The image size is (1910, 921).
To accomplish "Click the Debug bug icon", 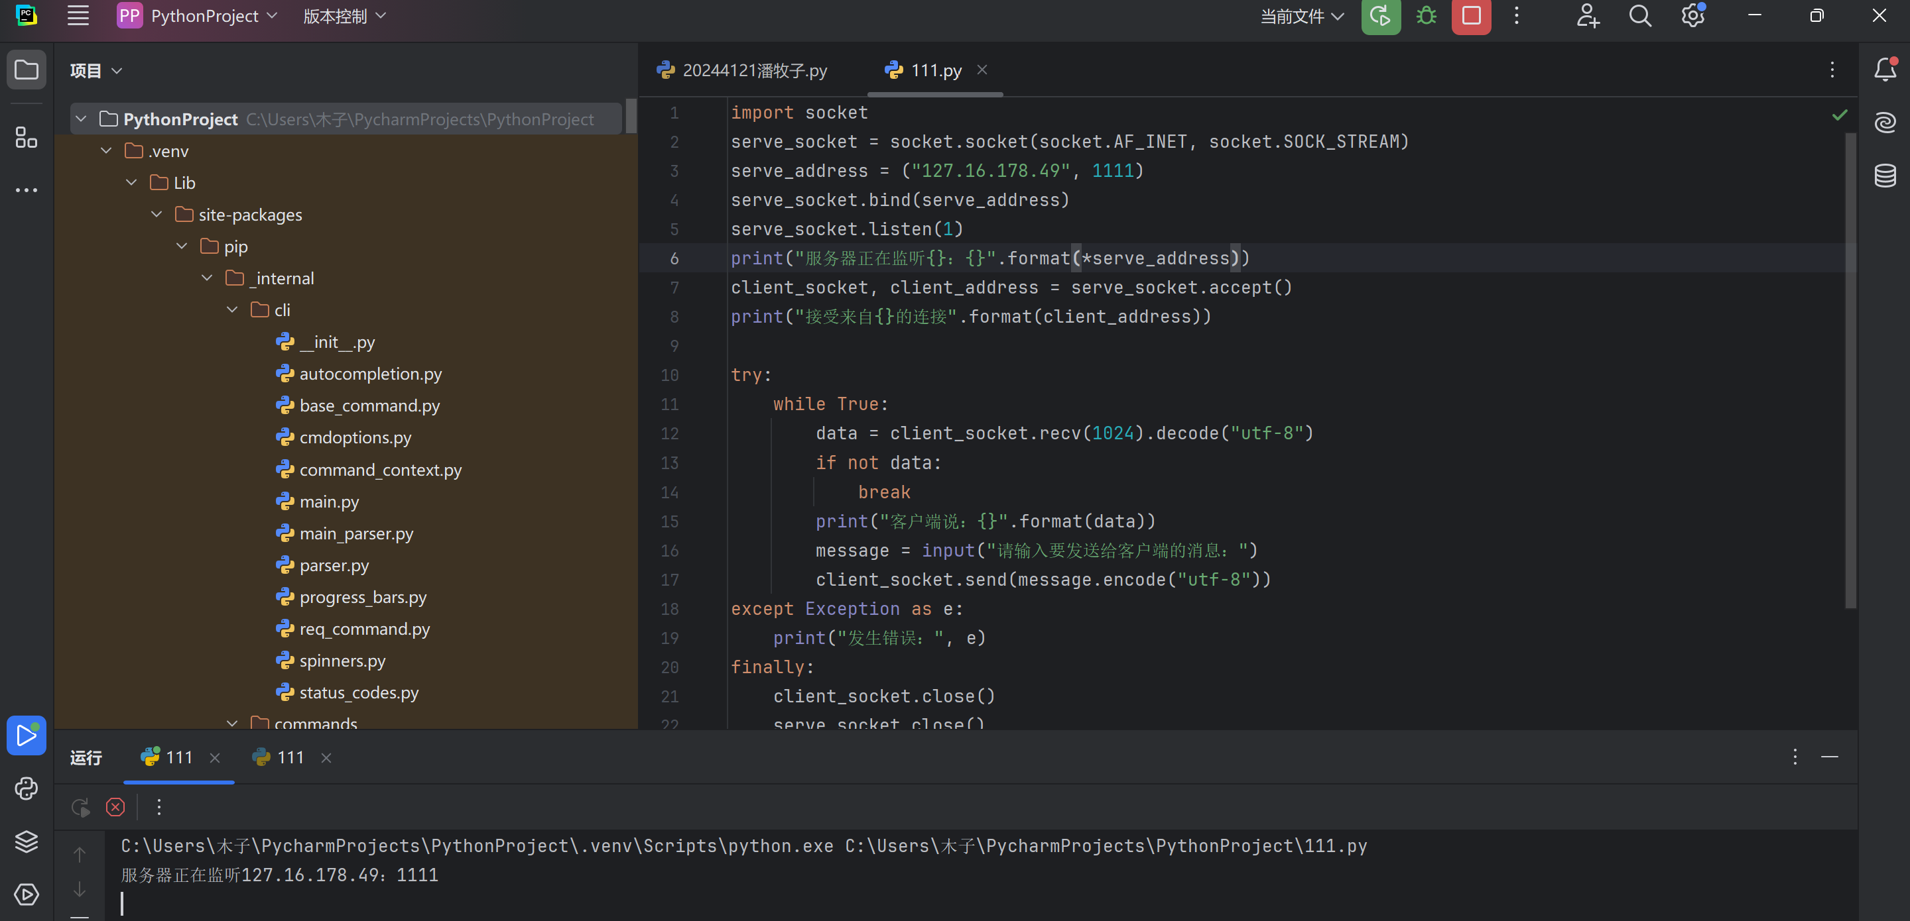I will [x=1426, y=15].
